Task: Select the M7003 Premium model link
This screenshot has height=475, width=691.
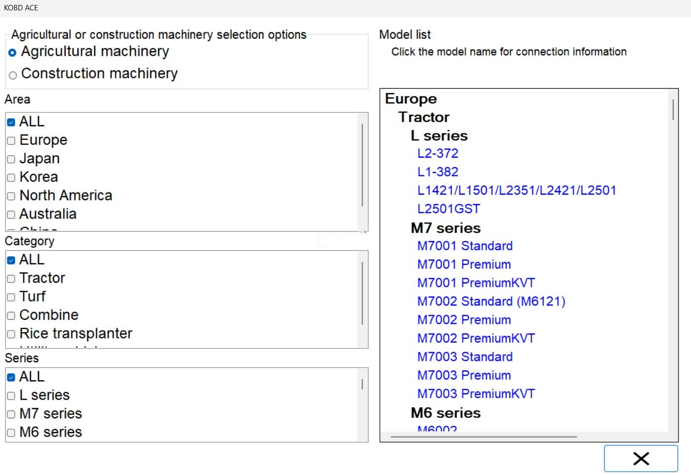Action: point(464,375)
